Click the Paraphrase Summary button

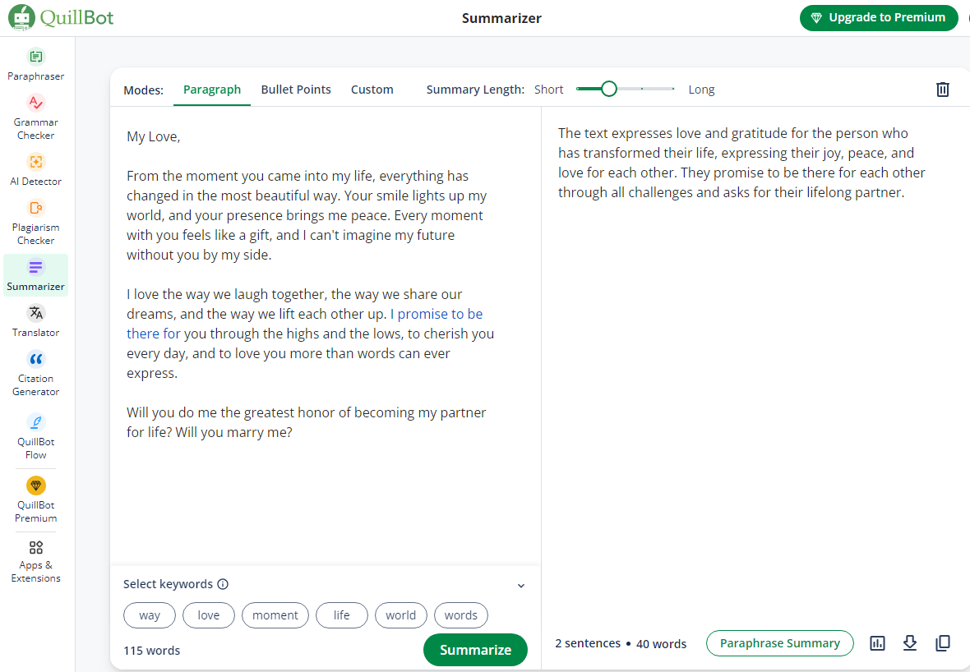(779, 643)
